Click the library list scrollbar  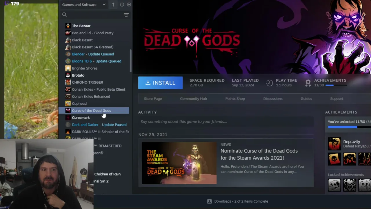(x=130, y=61)
